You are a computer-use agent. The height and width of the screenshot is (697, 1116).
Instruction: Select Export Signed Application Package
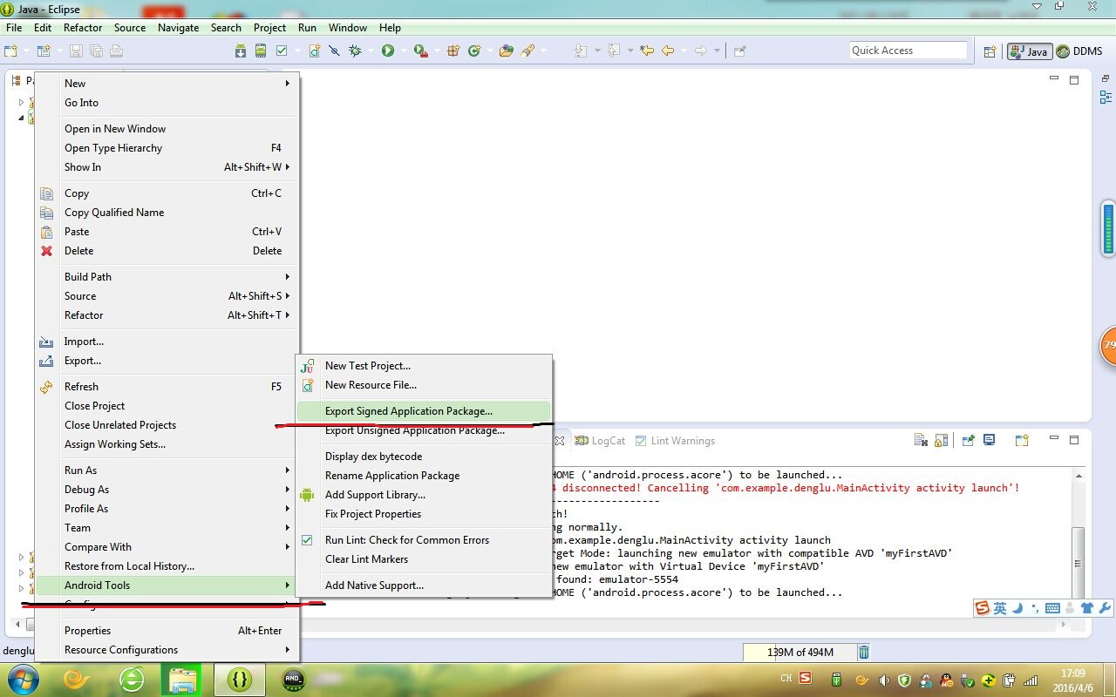[x=408, y=411]
